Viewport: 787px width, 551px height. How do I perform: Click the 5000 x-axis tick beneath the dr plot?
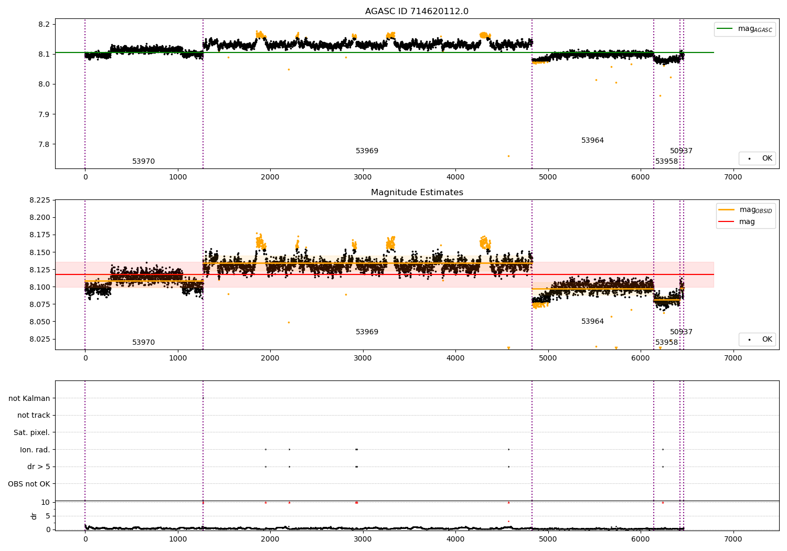tap(548, 539)
